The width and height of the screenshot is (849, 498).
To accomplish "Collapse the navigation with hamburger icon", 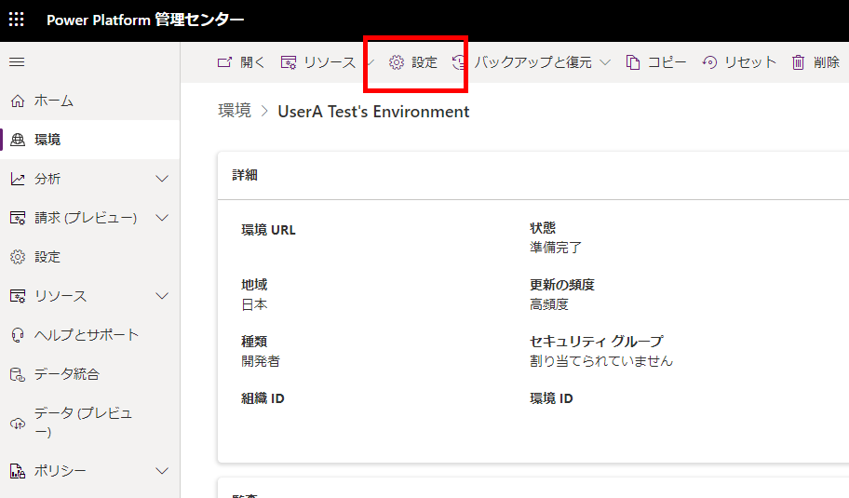I will 17,61.
